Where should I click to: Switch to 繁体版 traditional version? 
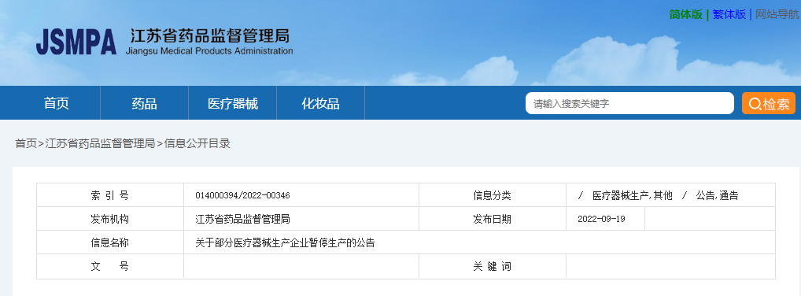click(729, 14)
